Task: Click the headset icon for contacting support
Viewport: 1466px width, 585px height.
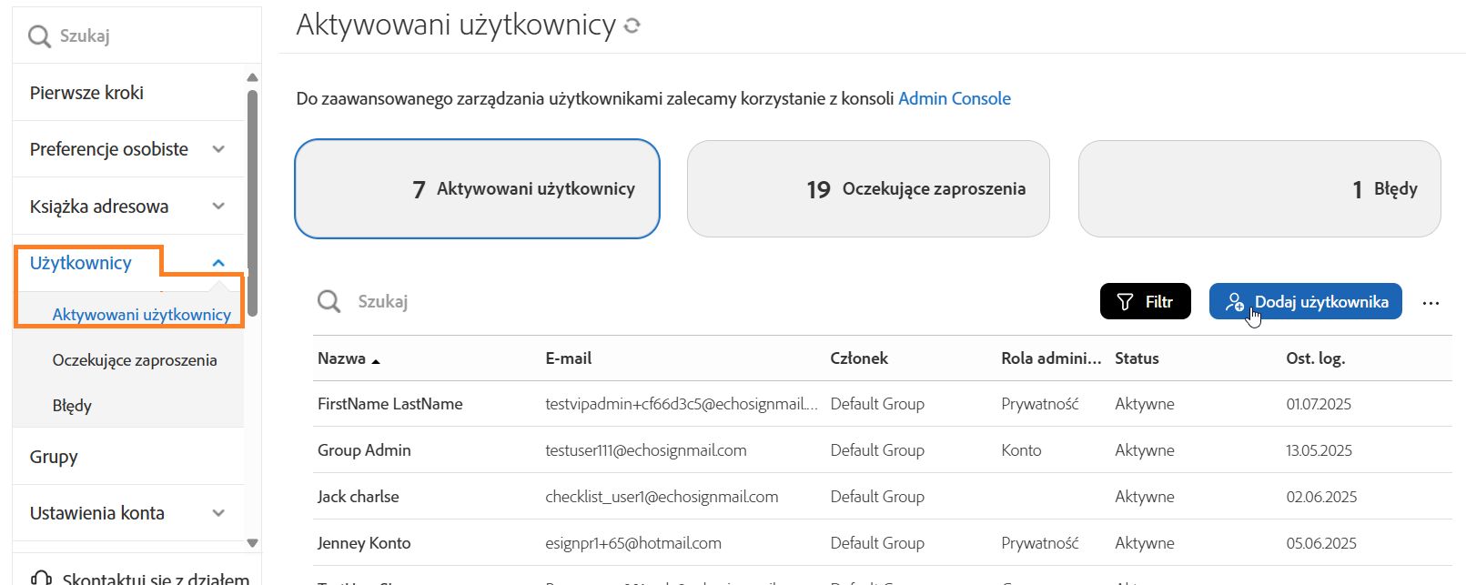Action: 41,578
